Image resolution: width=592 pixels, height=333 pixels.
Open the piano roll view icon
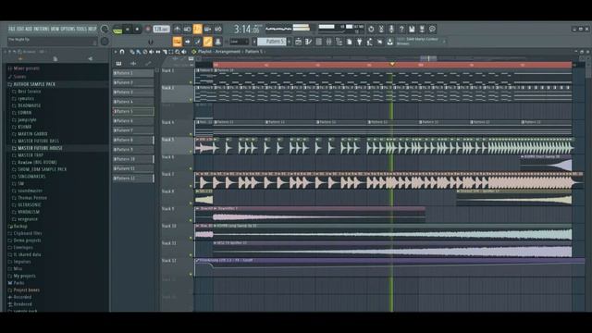coord(308,42)
